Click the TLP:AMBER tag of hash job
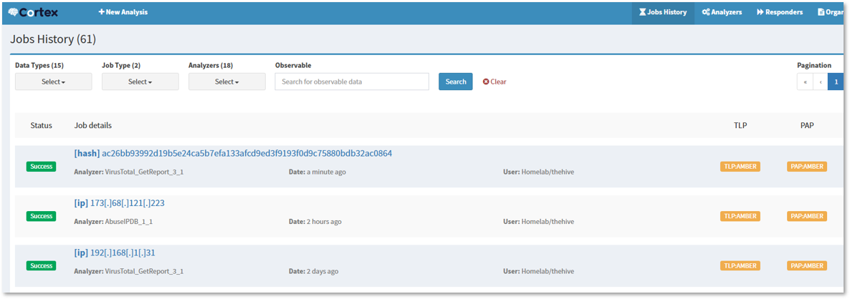Image resolution: width=850 pixels, height=299 pixels. point(740,167)
